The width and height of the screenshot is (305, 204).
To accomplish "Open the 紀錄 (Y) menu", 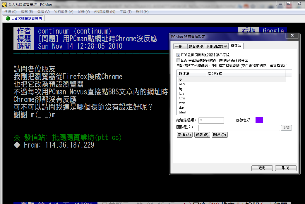I will (84, 12).
